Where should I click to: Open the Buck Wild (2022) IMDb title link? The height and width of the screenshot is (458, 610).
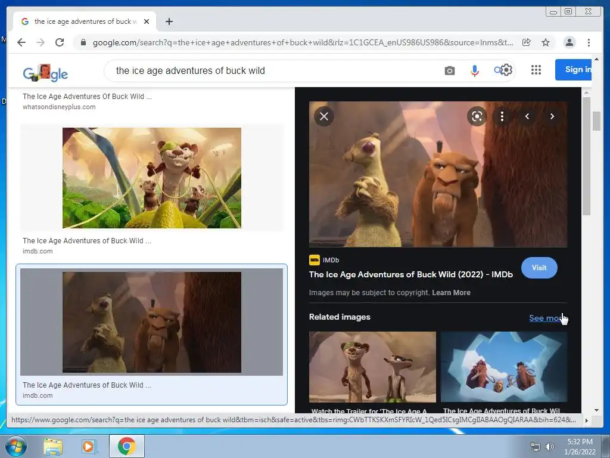coord(411,274)
